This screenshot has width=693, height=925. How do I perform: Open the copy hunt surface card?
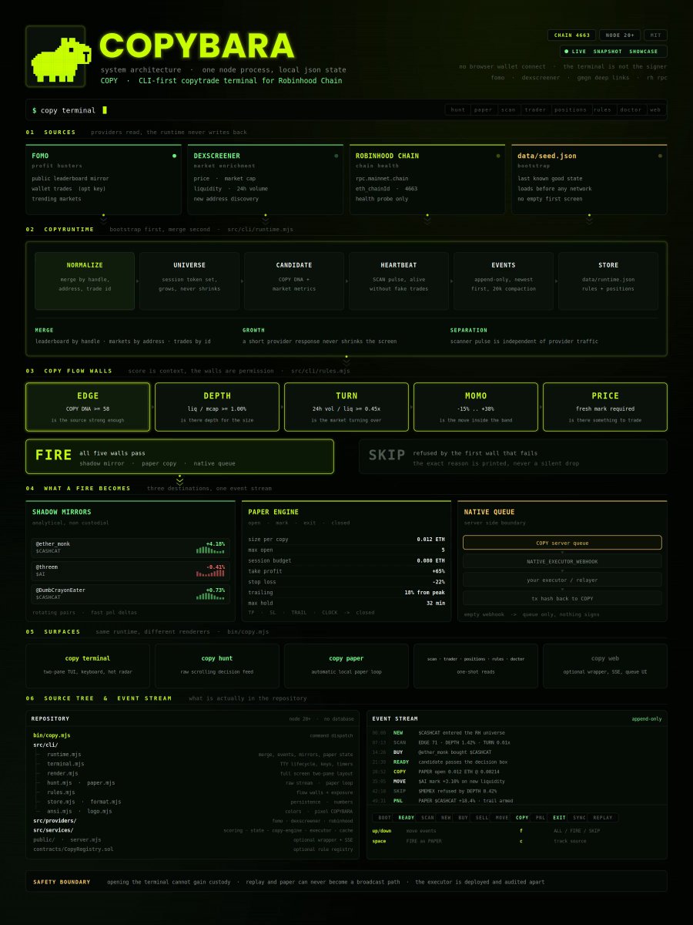click(217, 666)
